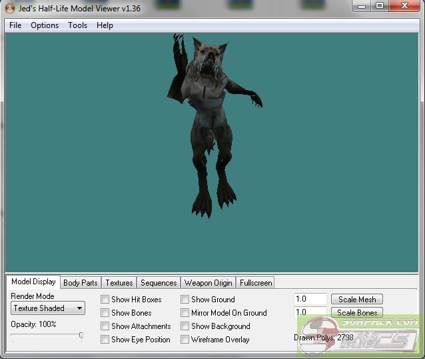Check Show Eye Position
Viewport: 425px width, 359px height.
(105, 340)
